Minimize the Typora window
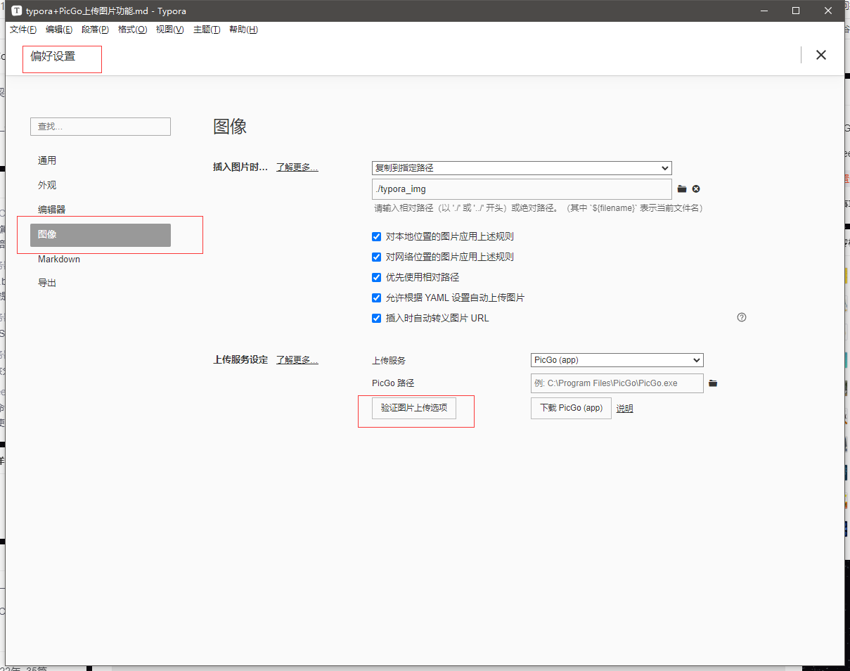850x671 pixels. point(764,11)
